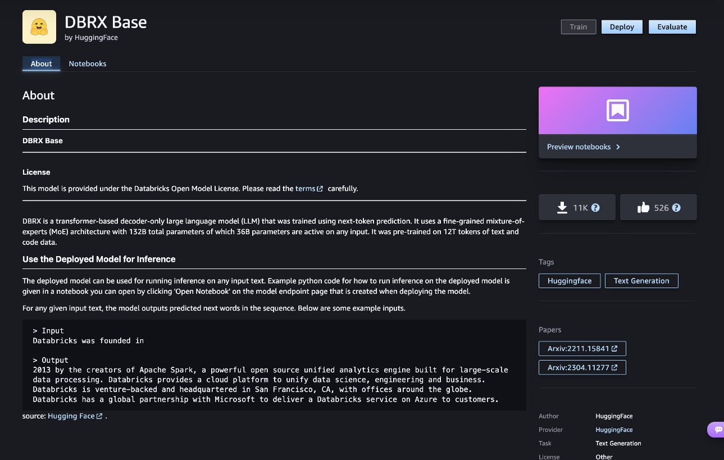Screen dimensions: 724x460
Task: Click the gradient notebook preview banner
Action: tap(618, 111)
